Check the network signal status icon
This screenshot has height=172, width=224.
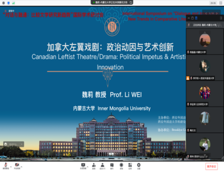(14, 3)
